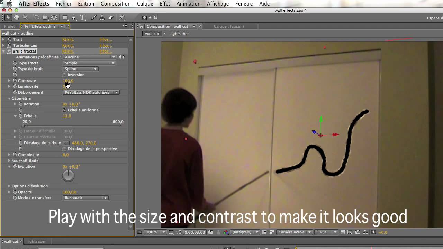Screen dimensions: 443x249
Task: Expand the Sous-attributs group
Action: (x=9, y=160)
